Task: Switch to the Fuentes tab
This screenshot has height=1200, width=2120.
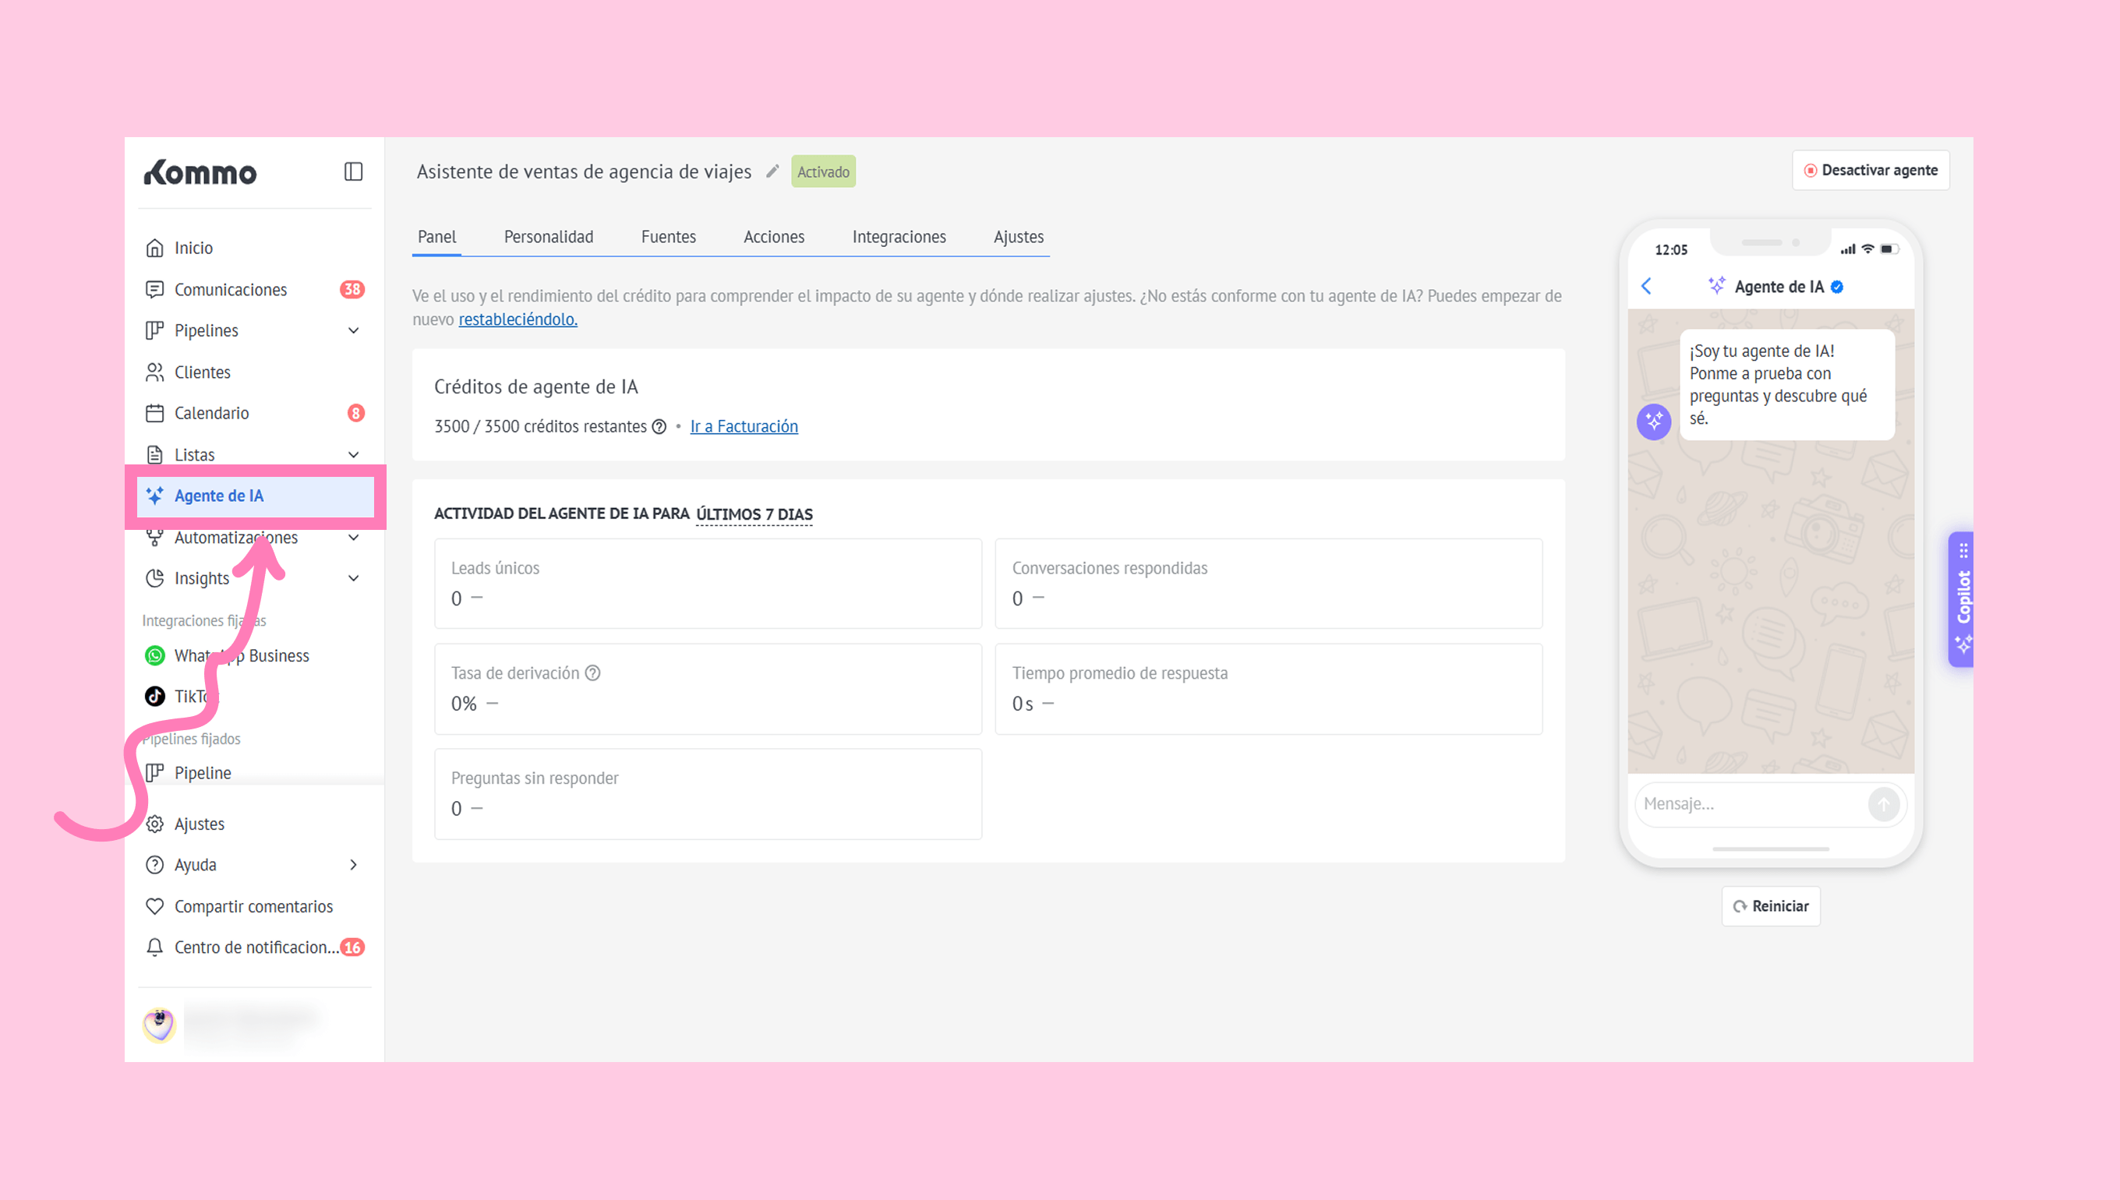Action: 668,237
